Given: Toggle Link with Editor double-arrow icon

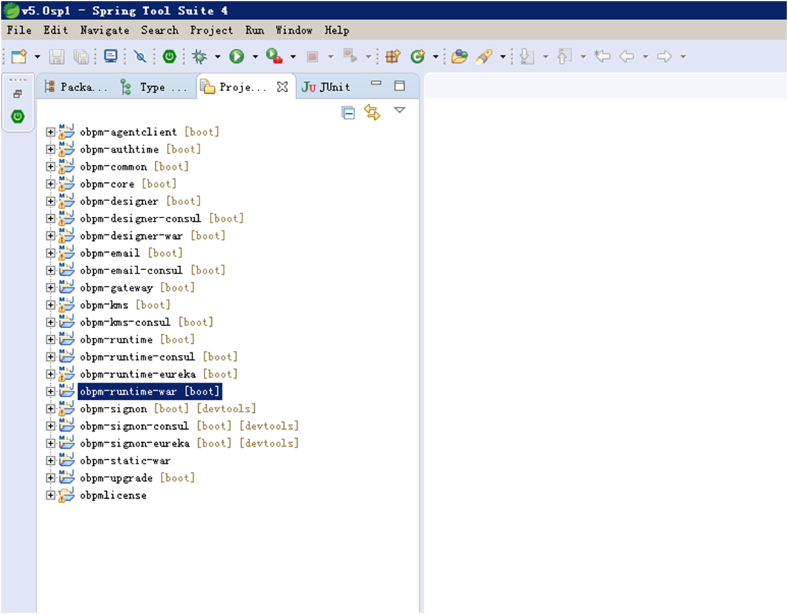Looking at the screenshot, I should pos(372,113).
